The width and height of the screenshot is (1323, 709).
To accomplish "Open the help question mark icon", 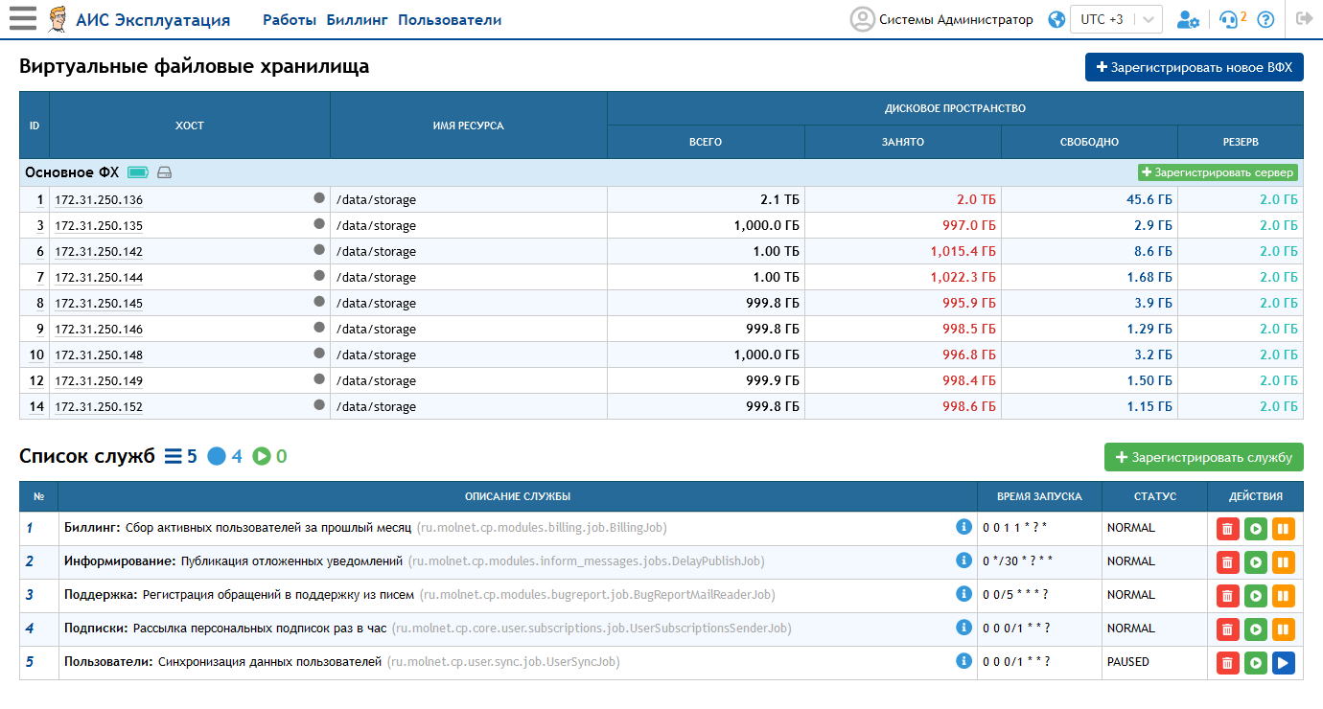I will coord(1265,19).
